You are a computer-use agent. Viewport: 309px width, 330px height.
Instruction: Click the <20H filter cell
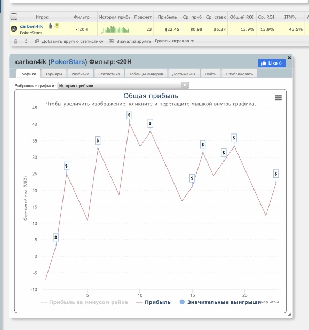pos(82,29)
